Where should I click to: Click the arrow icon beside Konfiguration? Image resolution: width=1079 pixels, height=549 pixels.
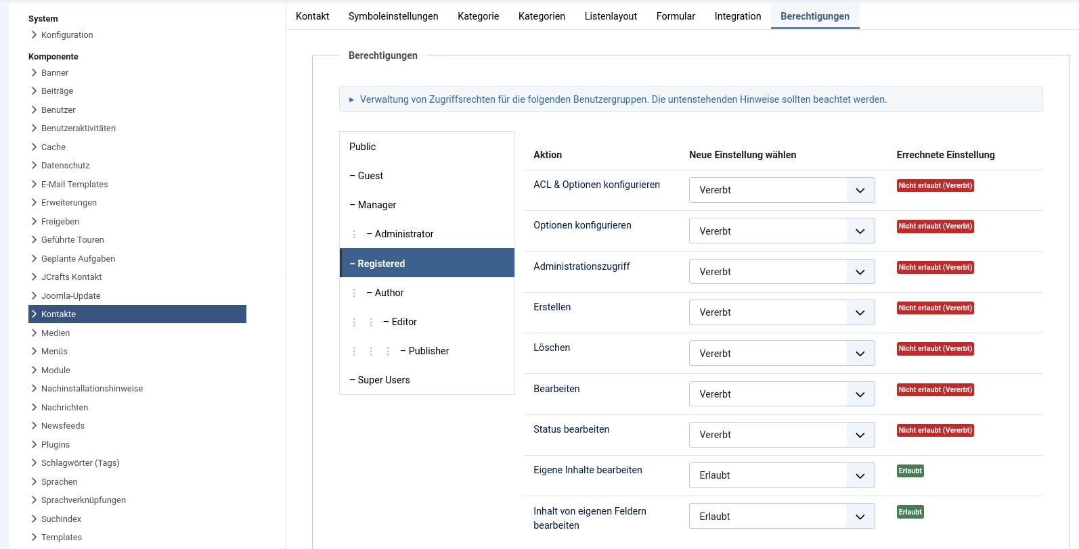tap(34, 34)
